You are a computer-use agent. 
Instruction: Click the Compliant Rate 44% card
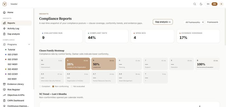tap(107, 36)
